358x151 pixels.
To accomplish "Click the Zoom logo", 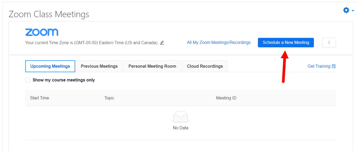I will tap(42, 32).
